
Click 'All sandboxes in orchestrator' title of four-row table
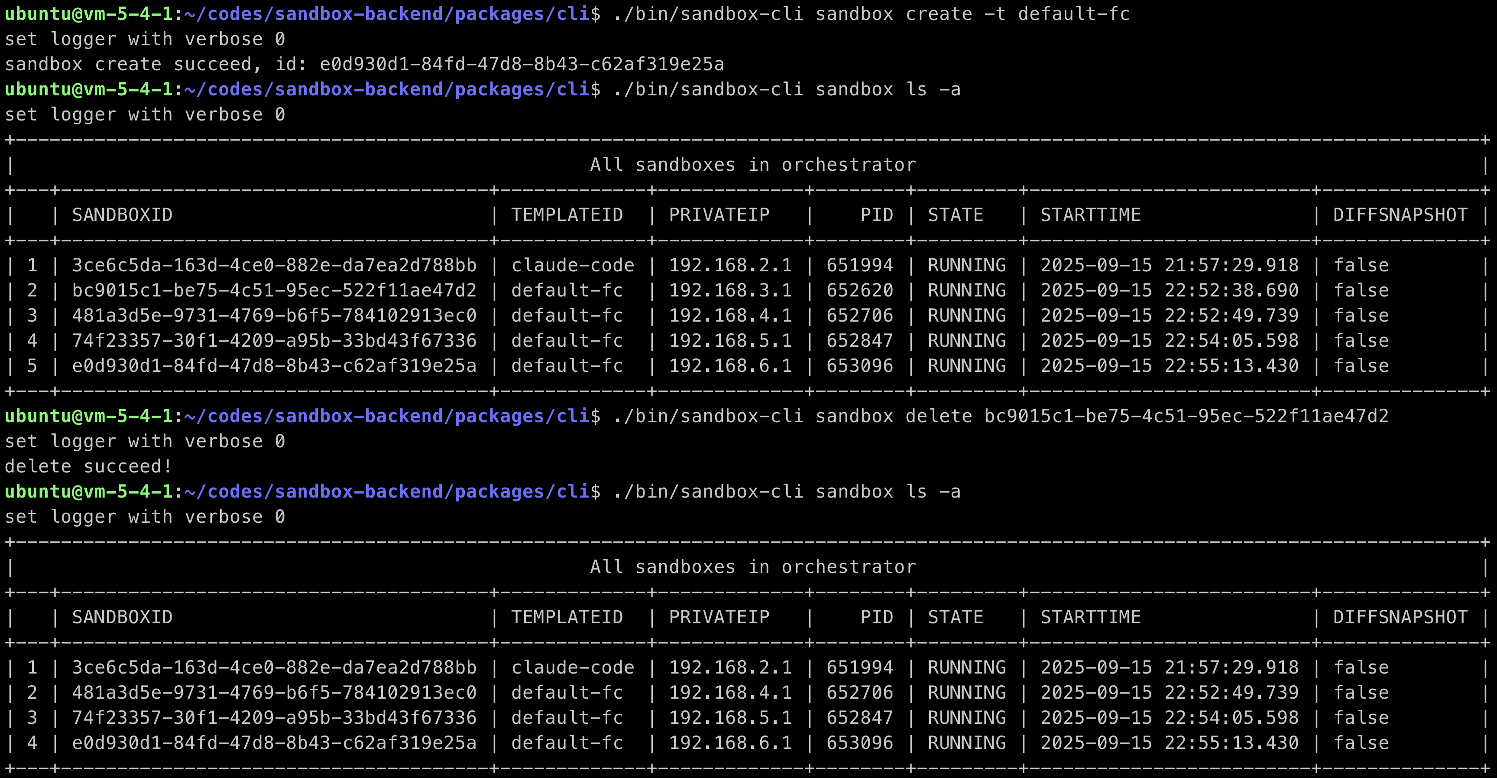752,567
